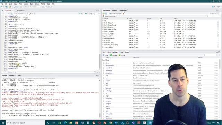This screenshot has height=125, width=222.
Task: Check the df object checkbox in Environment
Action: click(103, 21)
